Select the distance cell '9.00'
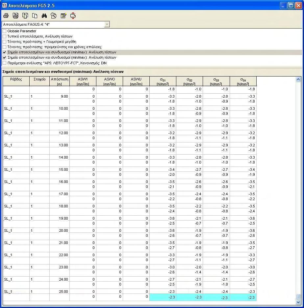 [60, 96]
